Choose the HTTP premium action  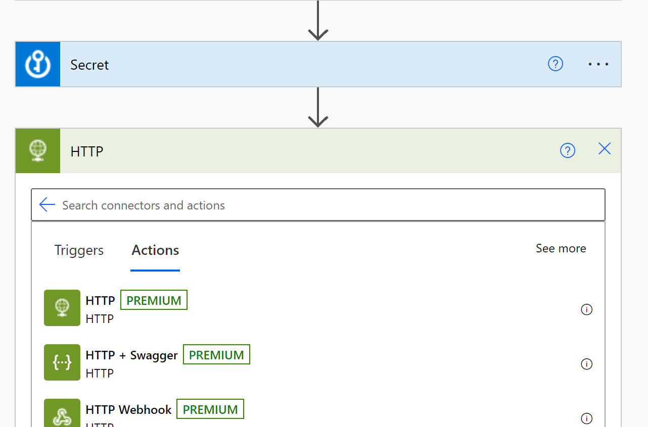100,301
